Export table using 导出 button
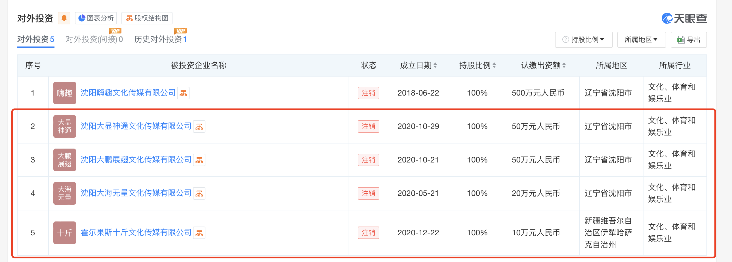 click(x=689, y=40)
